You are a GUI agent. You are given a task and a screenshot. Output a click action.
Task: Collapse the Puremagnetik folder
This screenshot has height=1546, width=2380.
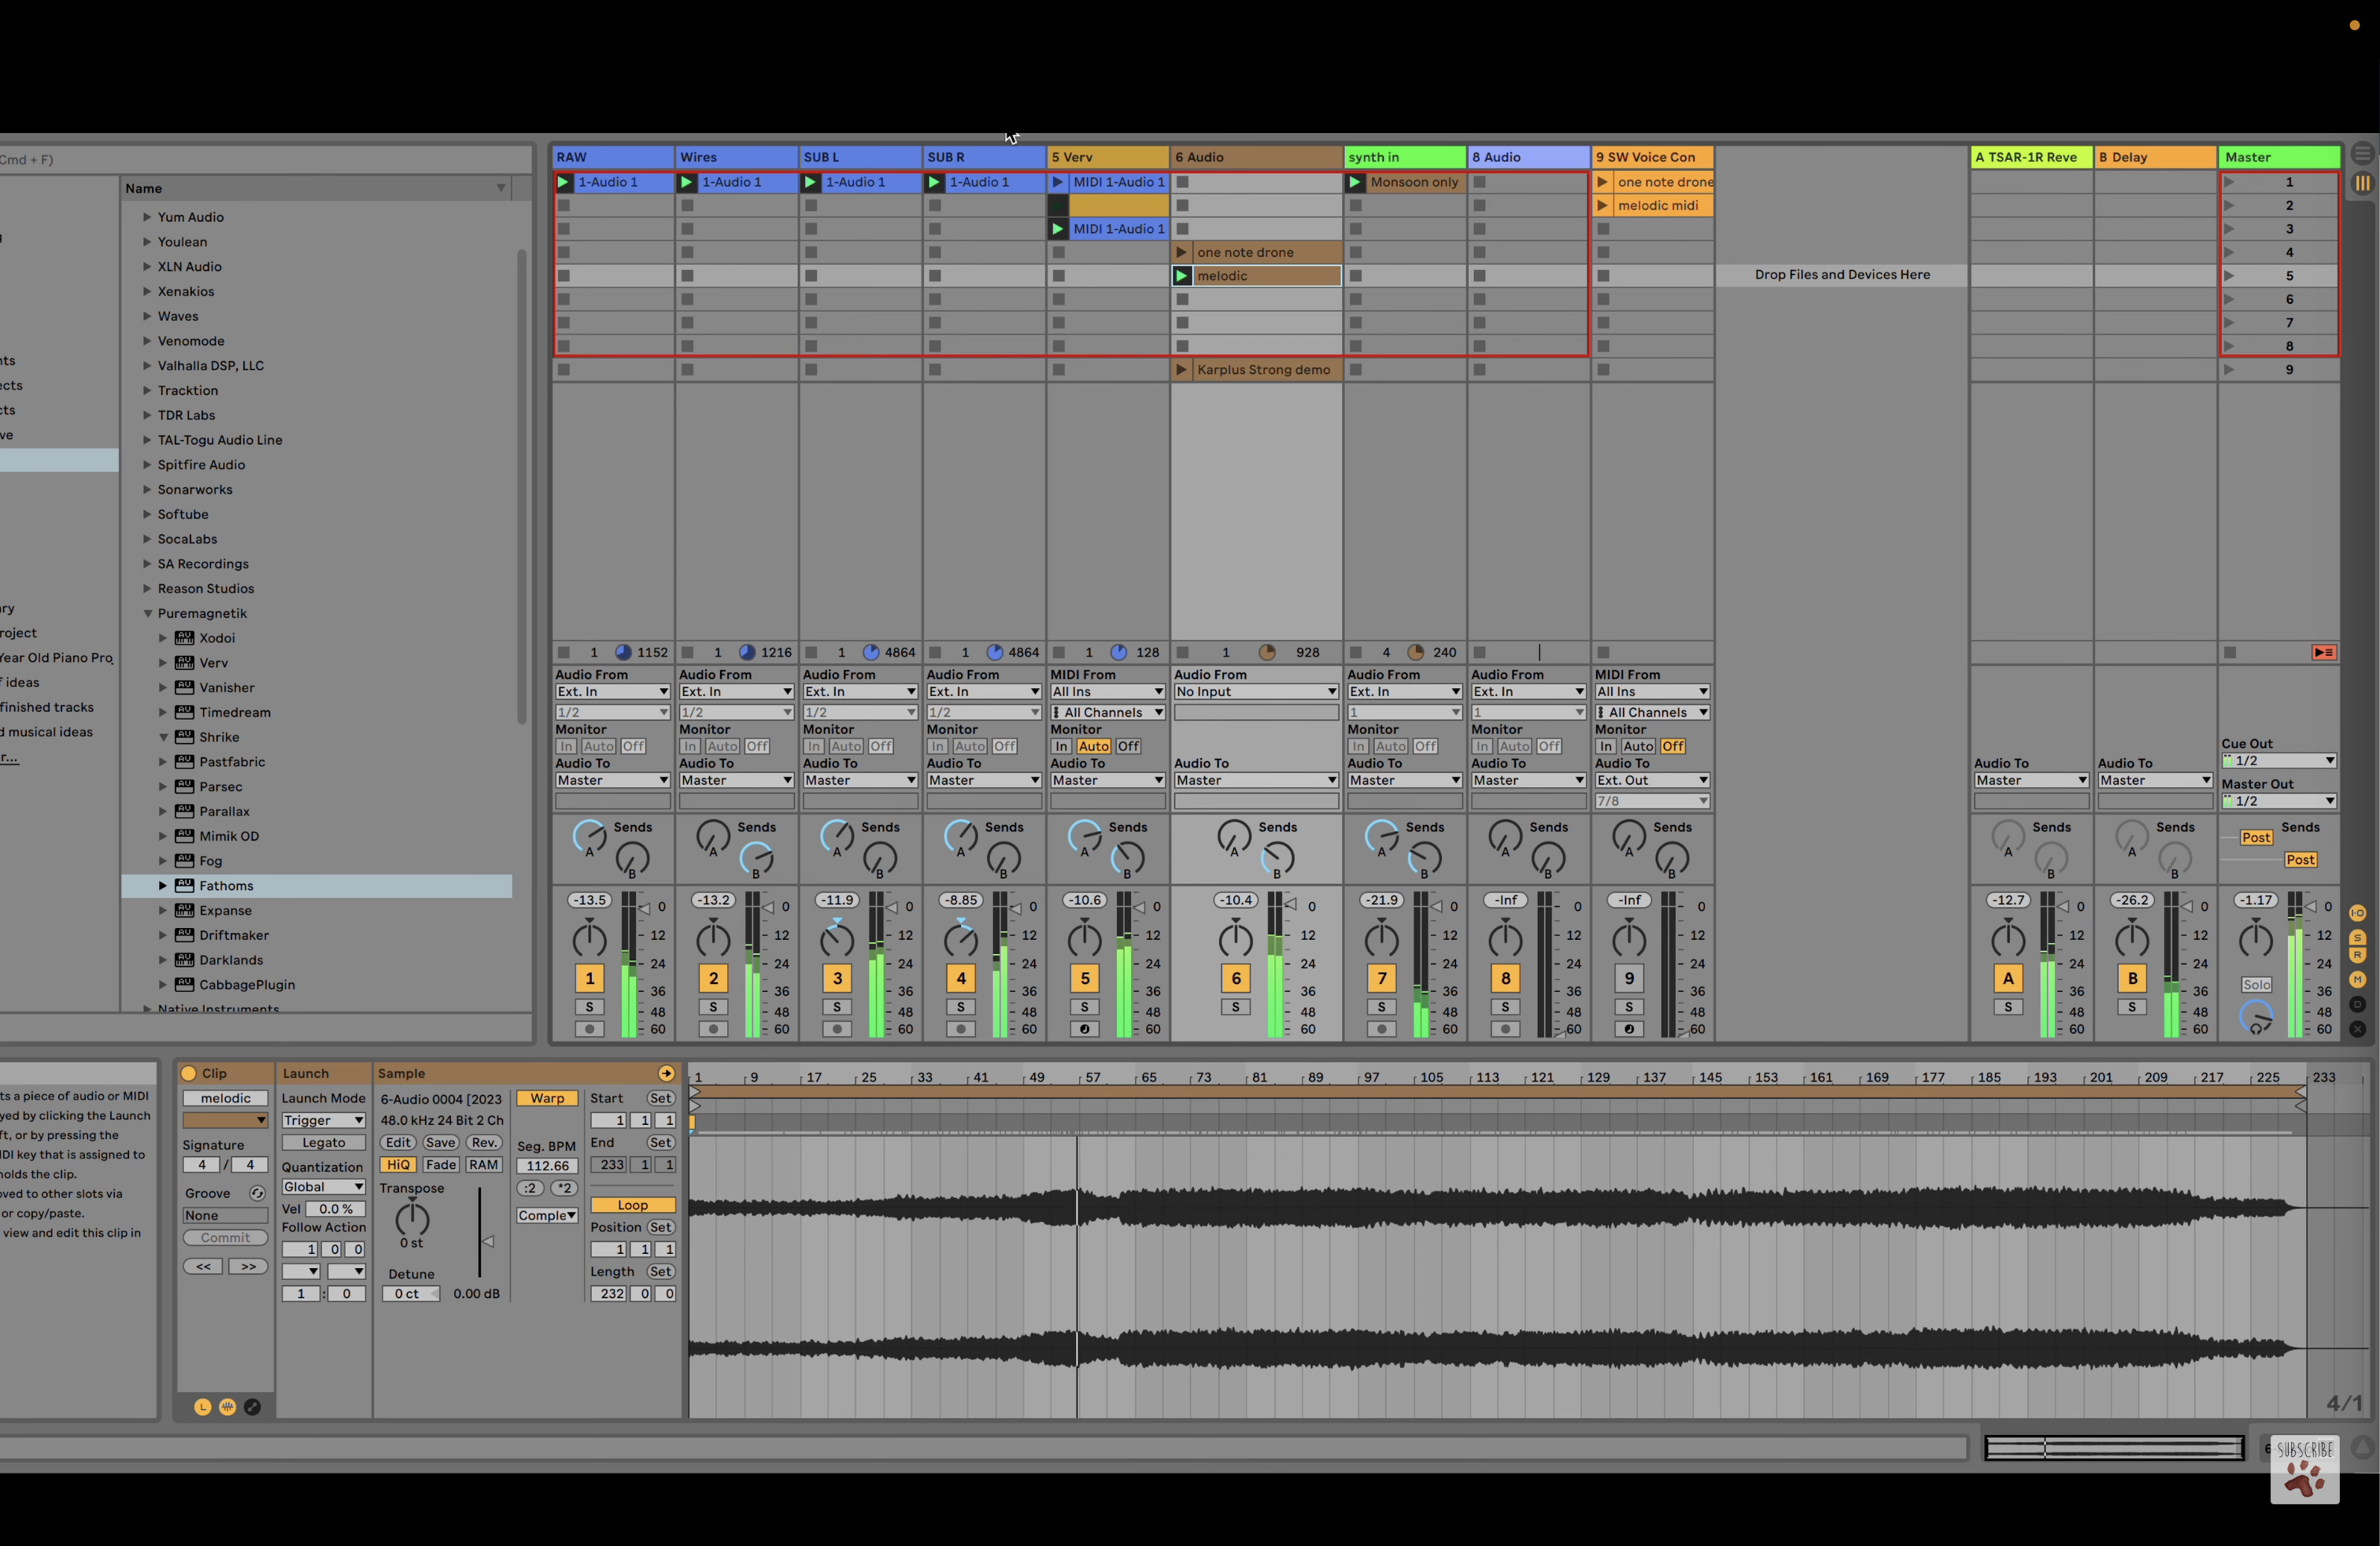click(147, 613)
